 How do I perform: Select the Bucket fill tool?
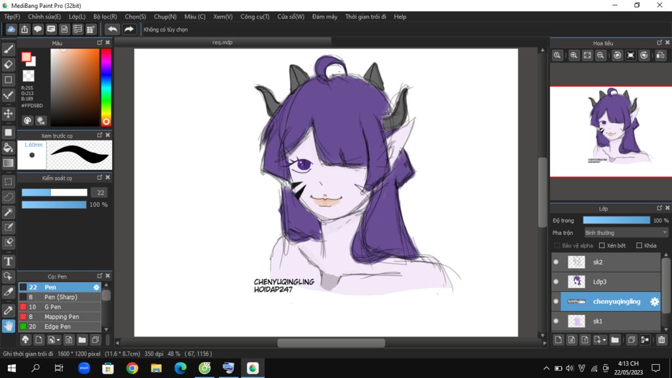[x=9, y=148]
